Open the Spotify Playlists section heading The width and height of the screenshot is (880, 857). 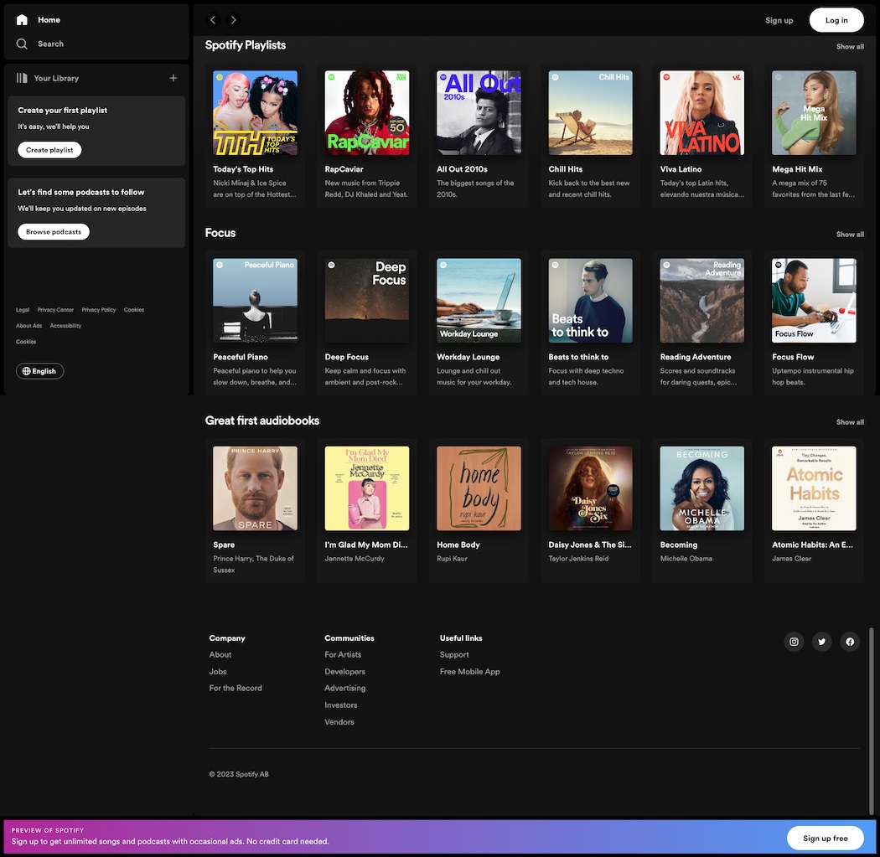coord(246,45)
